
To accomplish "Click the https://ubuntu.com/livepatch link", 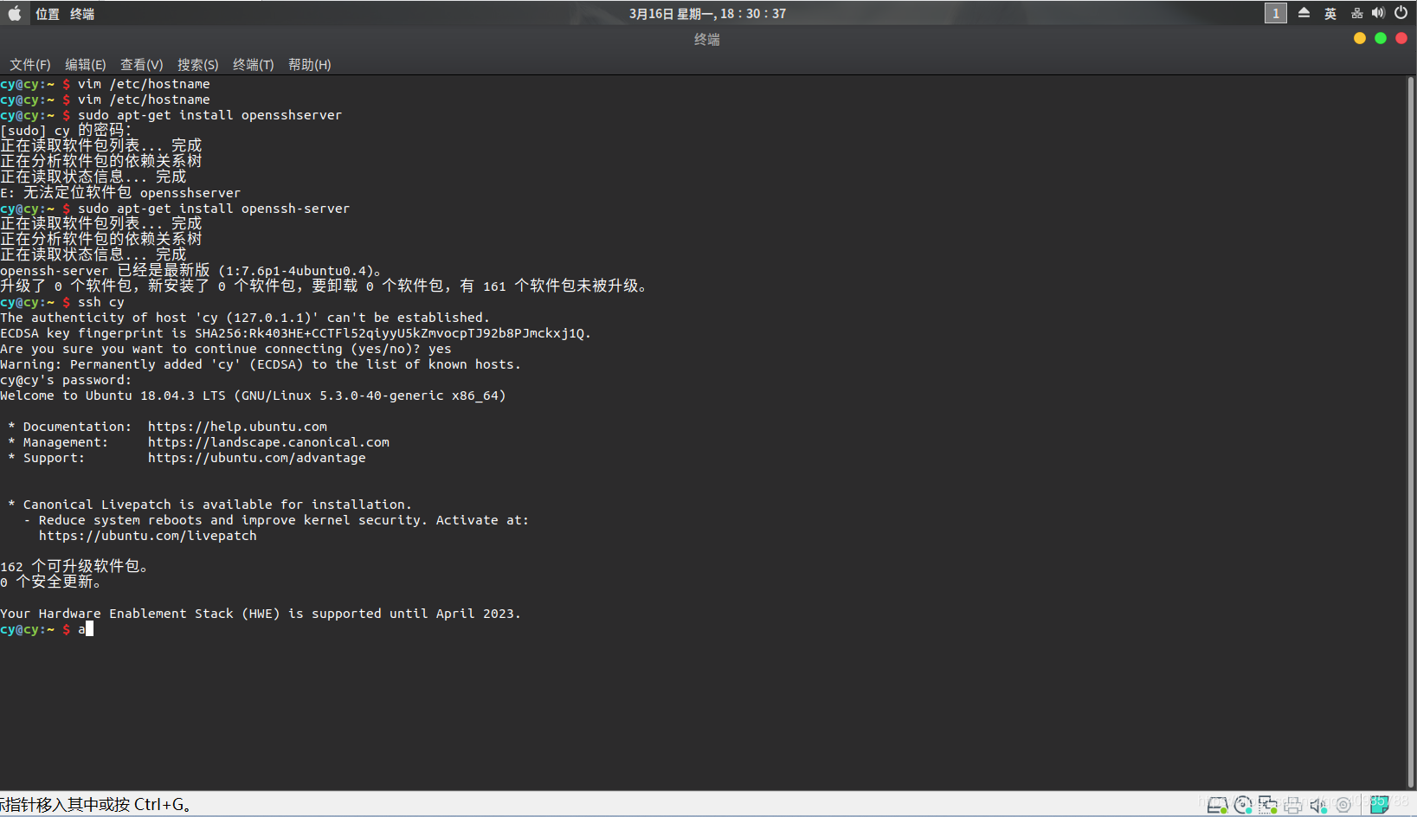I will [147, 536].
